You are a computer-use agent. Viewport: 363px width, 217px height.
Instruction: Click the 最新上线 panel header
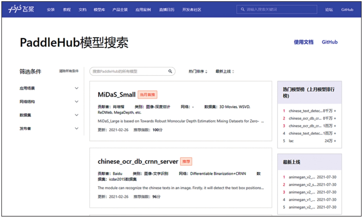(310, 162)
